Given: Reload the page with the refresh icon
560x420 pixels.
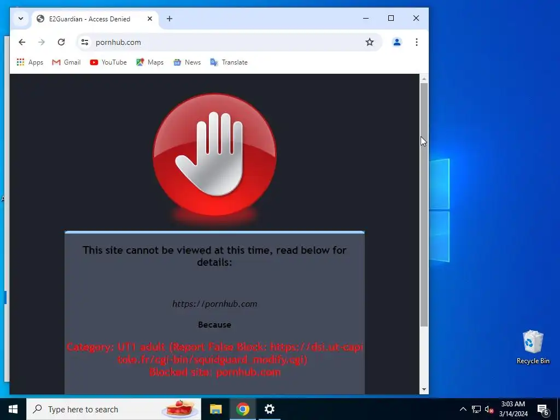Looking at the screenshot, I should [61, 42].
